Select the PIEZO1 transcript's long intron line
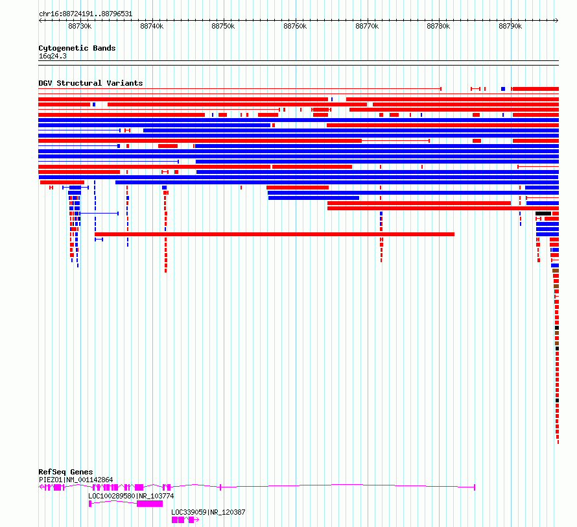 click(347, 486)
